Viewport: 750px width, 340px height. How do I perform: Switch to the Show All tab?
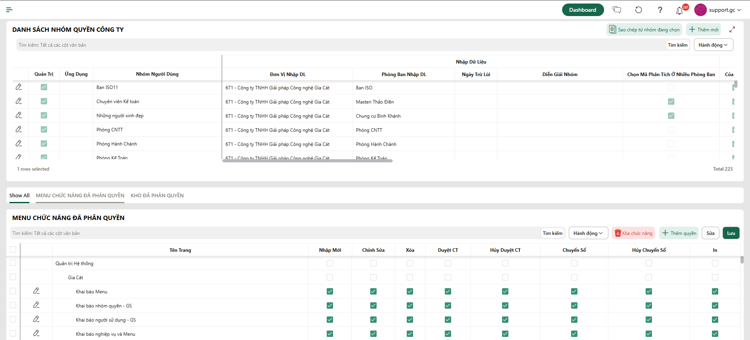(19, 195)
